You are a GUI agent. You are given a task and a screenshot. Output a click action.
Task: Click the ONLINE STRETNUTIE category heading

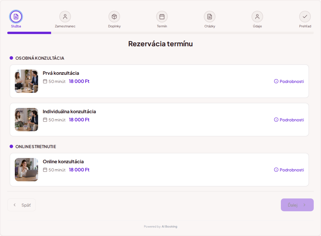tap(36, 147)
